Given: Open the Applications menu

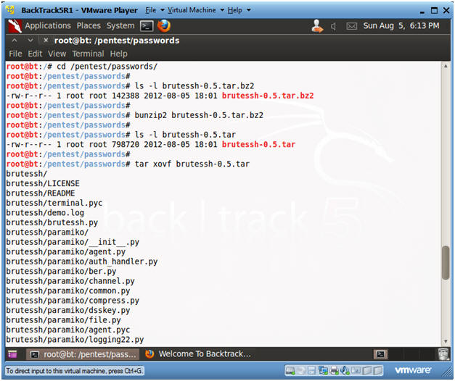Looking at the screenshot, I should (x=48, y=26).
